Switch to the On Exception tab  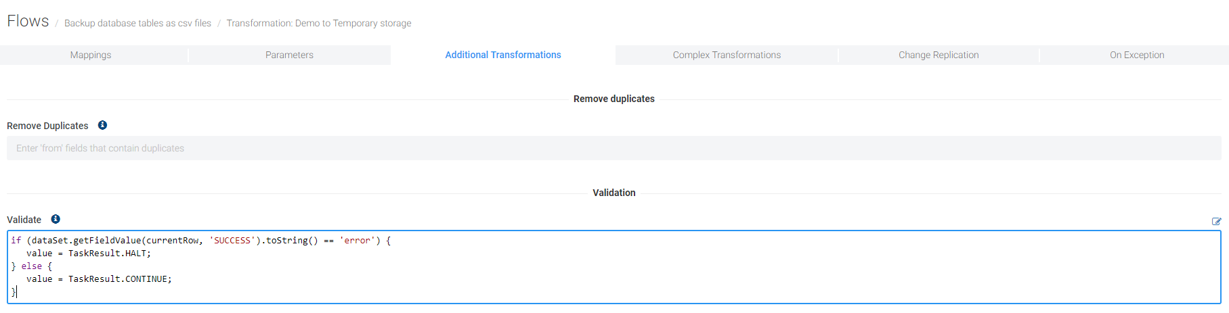(1137, 55)
